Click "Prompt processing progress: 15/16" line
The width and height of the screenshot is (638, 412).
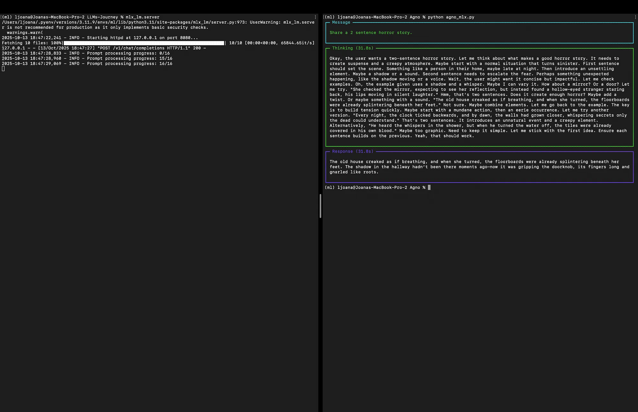pos(130,58)
